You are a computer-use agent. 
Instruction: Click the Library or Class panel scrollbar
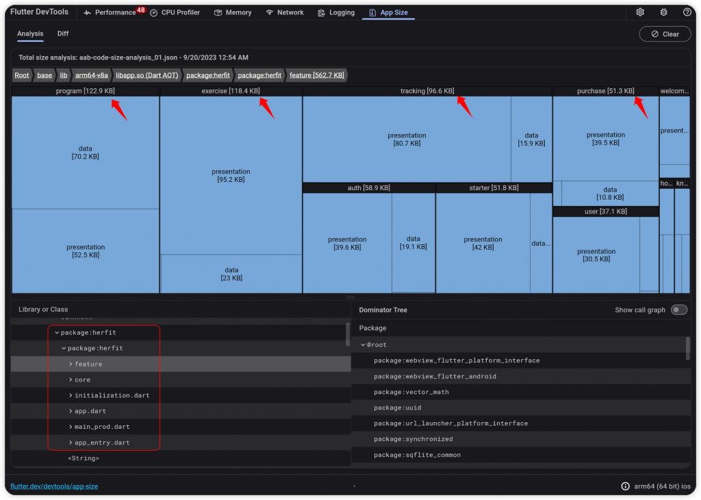click(x=348, y=334)
